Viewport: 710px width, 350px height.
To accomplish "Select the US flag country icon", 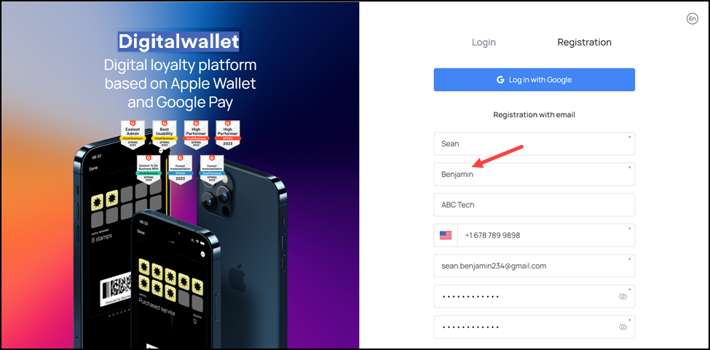I will click(x=446, y=235).
